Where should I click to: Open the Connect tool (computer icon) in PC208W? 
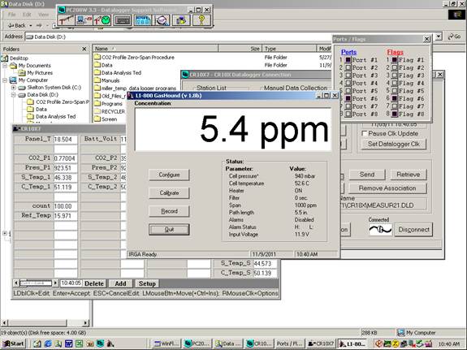pyautogui.click(x=84, y=20)
